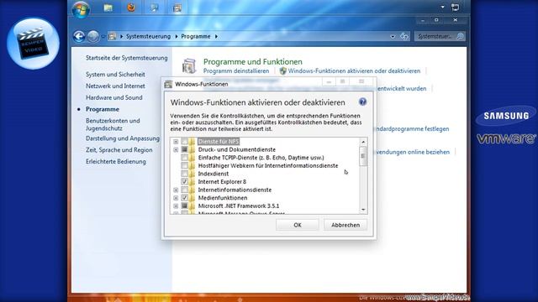Select the Dienste für NFS label
538x302 pixels.
pos(219,142)
